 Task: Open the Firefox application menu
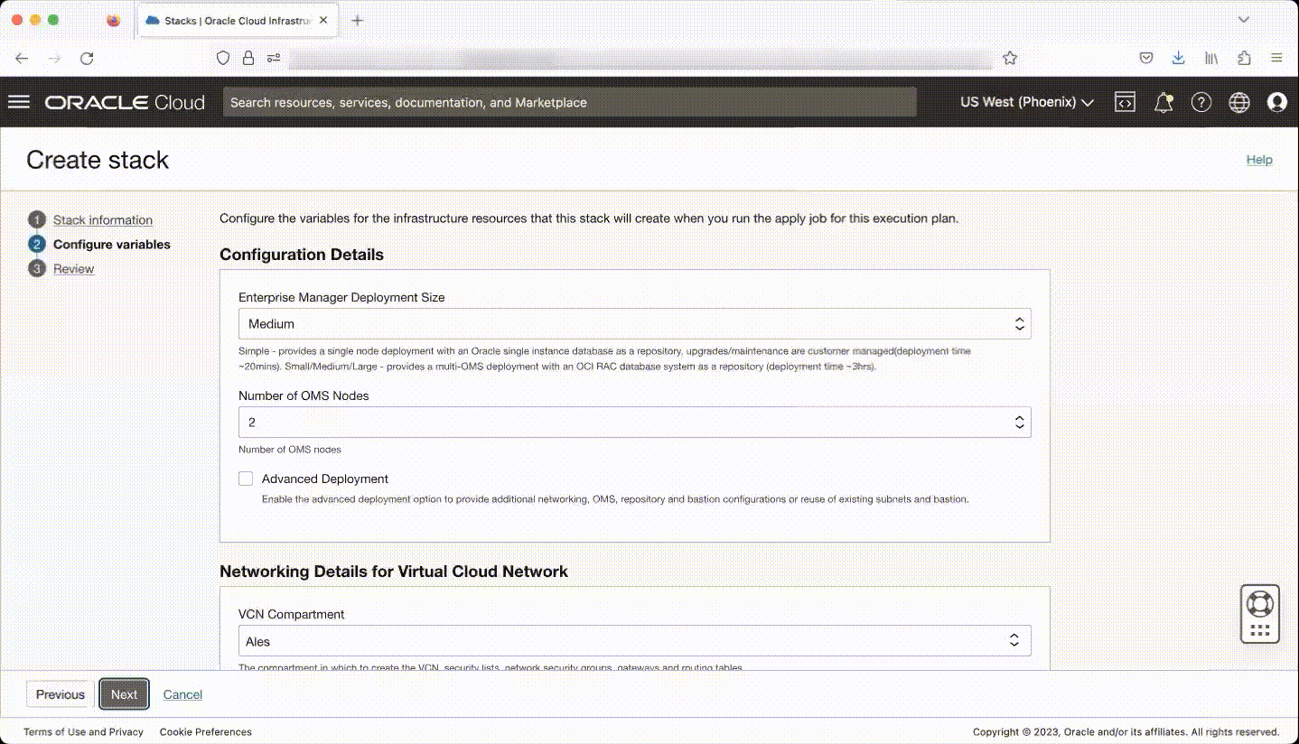click(x=1276, y=58)
